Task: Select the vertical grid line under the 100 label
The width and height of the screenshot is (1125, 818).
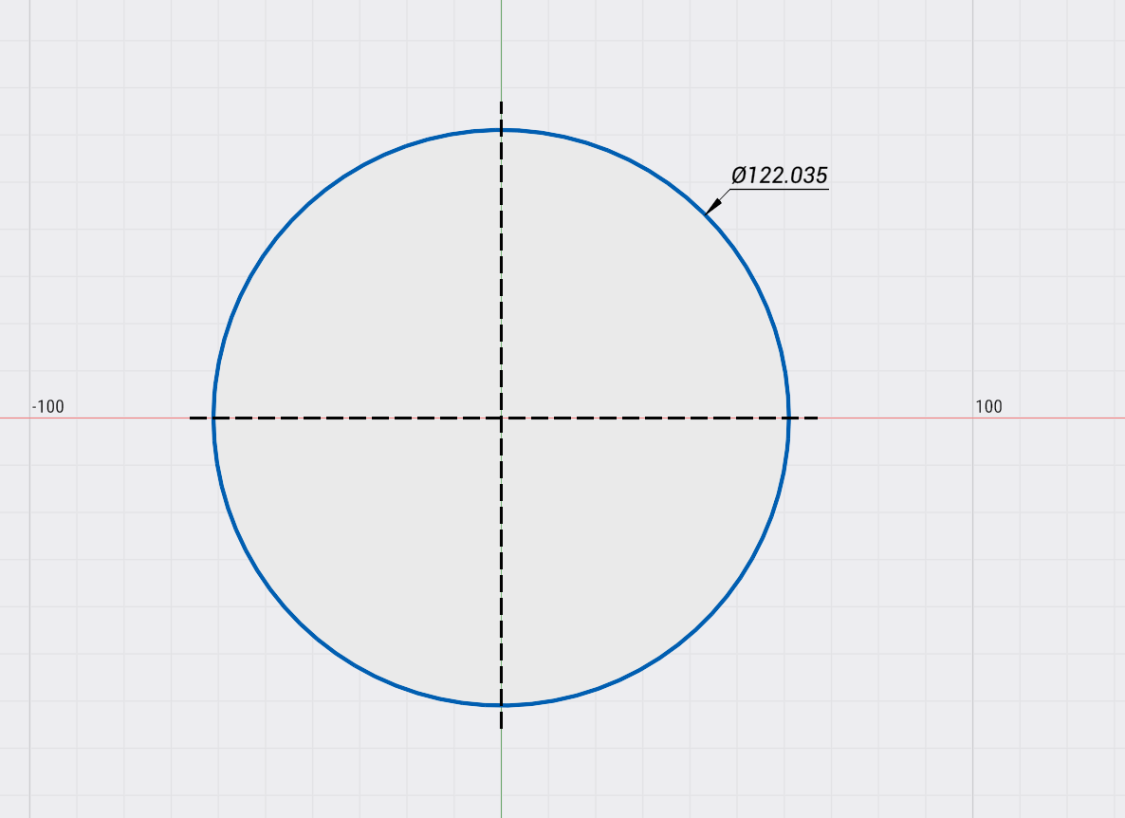Action: click(972, 569)
